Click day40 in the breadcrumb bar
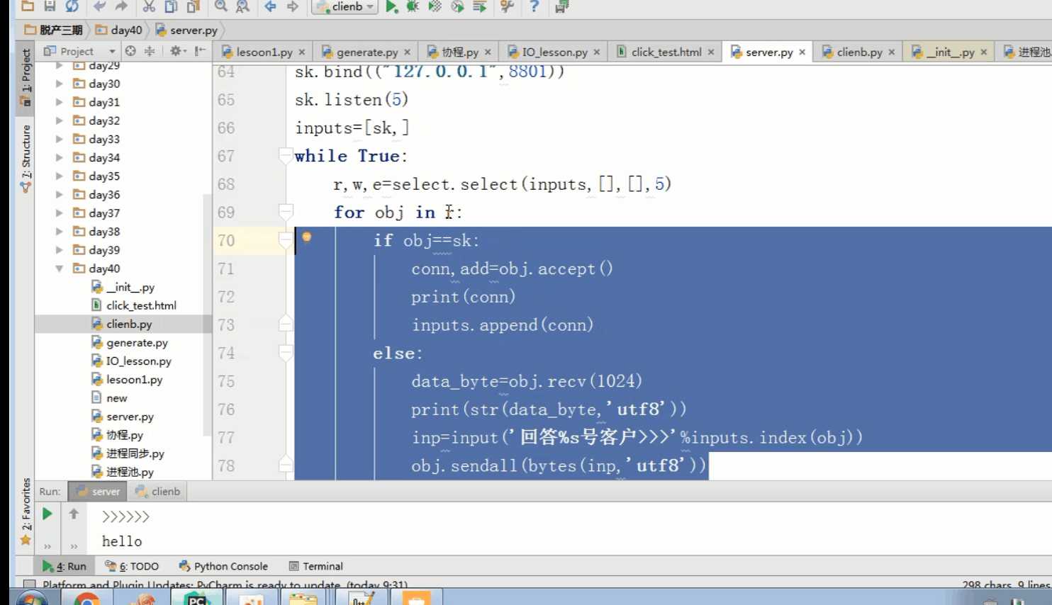1052x605 pixels. click(x=118, y=30)
